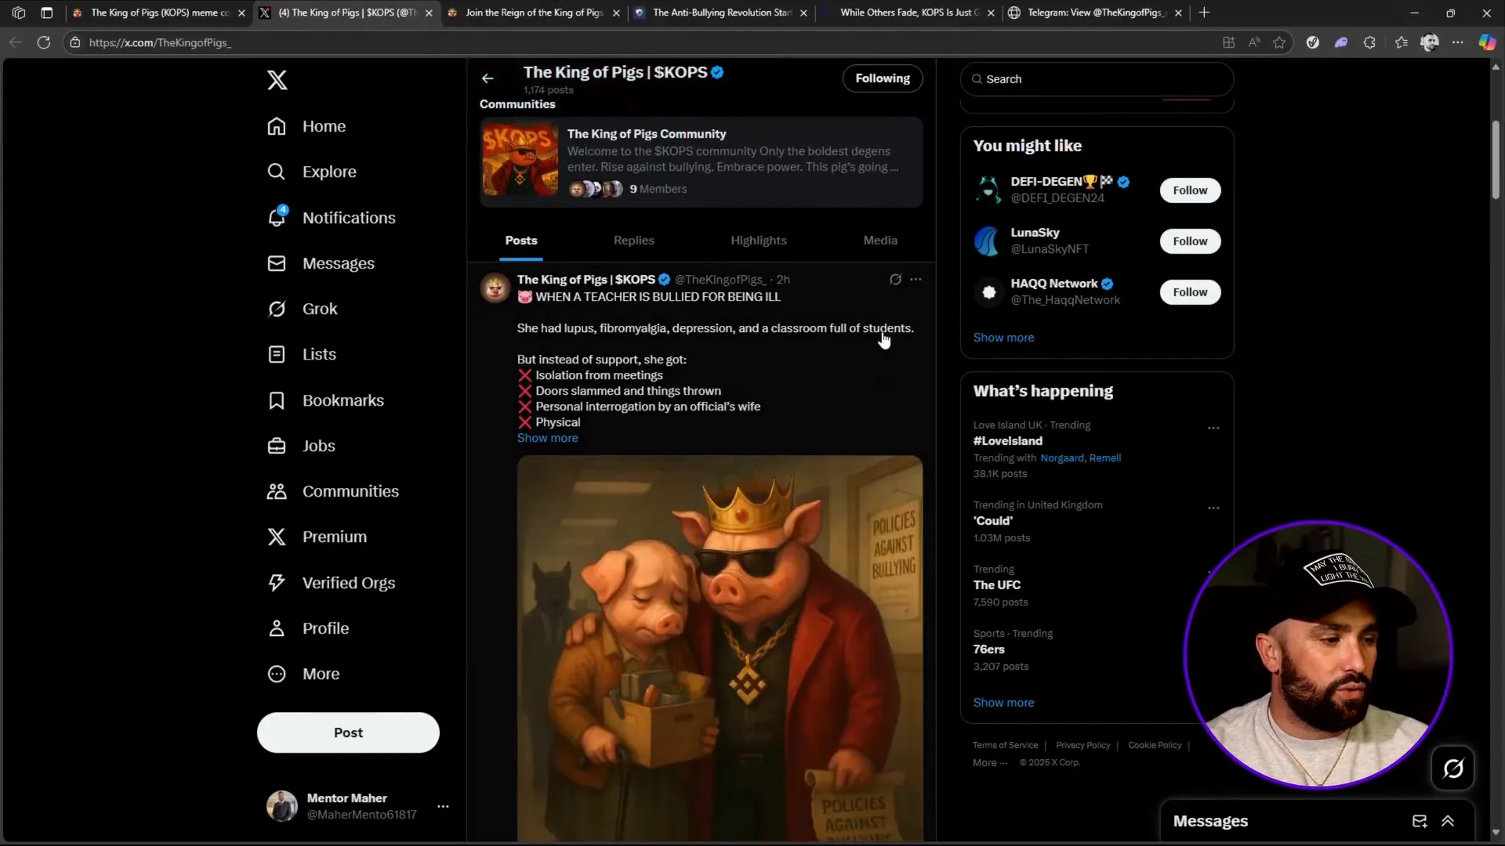Open the Terms of Service link
Viewport: 1505px width, 846px height.
1005,745
